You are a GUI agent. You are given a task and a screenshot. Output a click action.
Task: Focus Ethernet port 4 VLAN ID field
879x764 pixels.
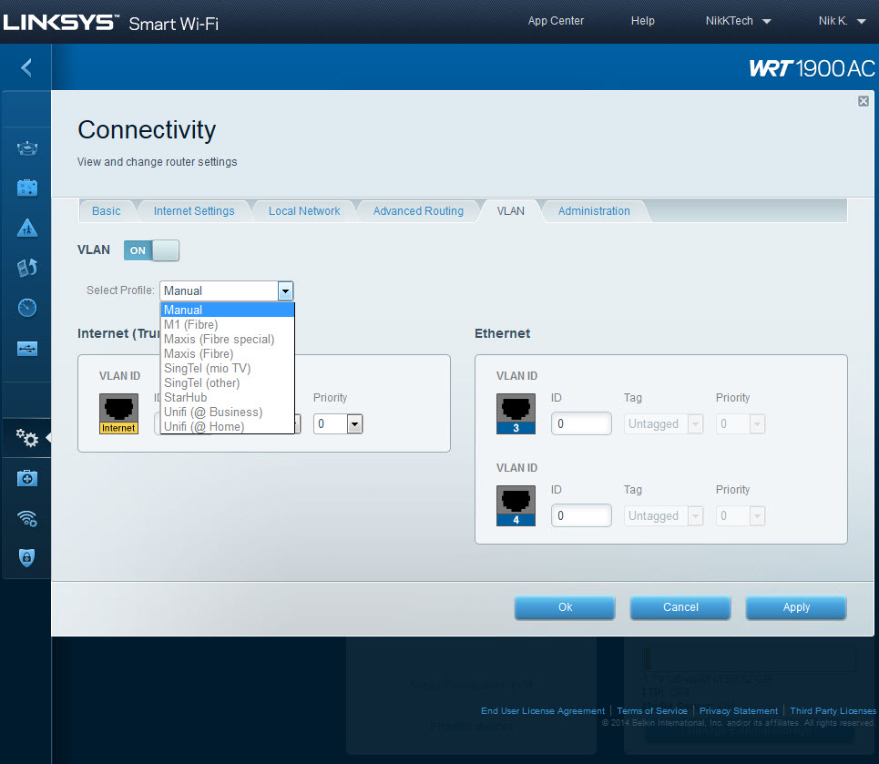(x=581, y=515)
